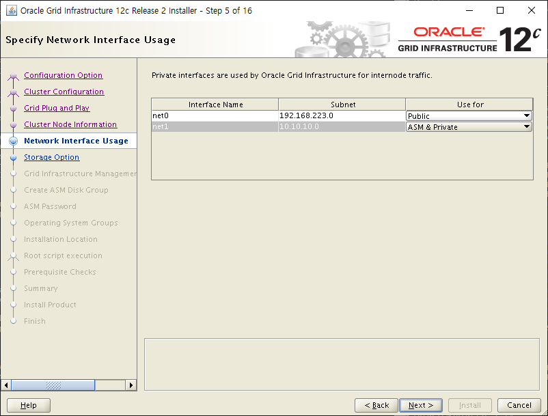Open the Use for dropdown for net1

coord(469,127)
